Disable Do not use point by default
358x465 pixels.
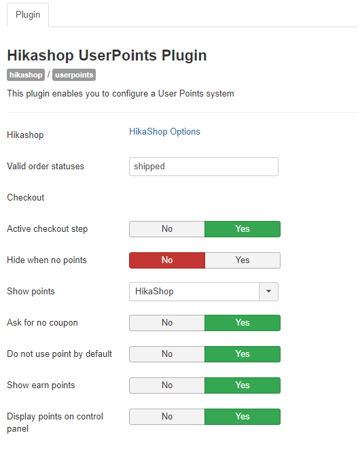click(167, 354)
